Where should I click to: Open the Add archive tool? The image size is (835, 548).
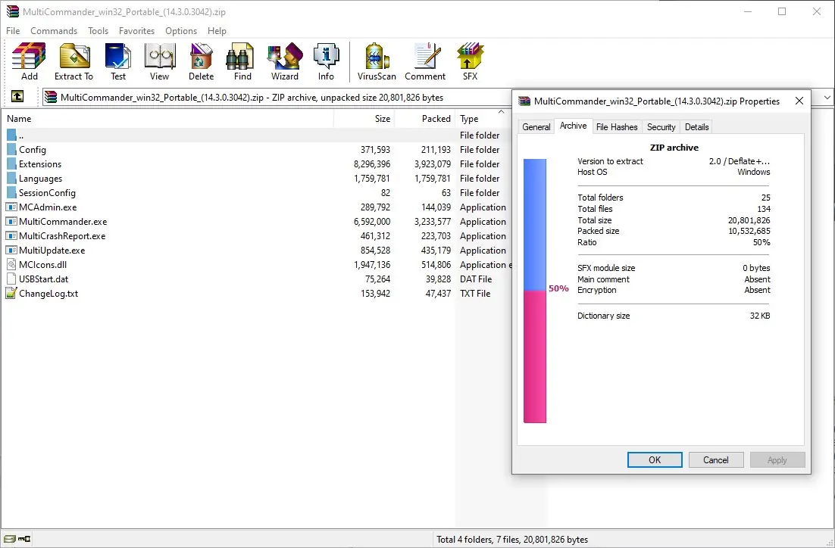pyautogui.click(x=28, y=61)
